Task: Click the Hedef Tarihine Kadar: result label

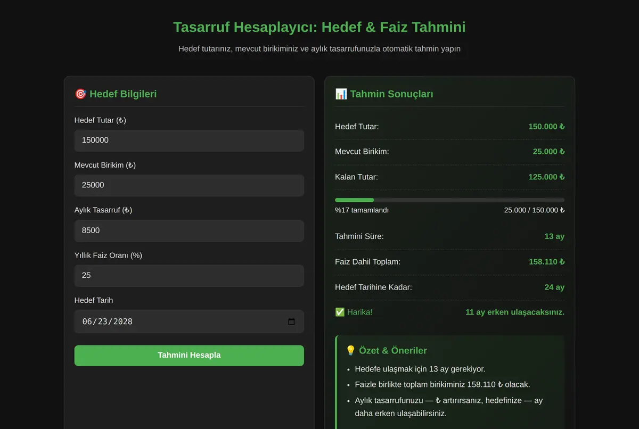Action: [373, 287]
